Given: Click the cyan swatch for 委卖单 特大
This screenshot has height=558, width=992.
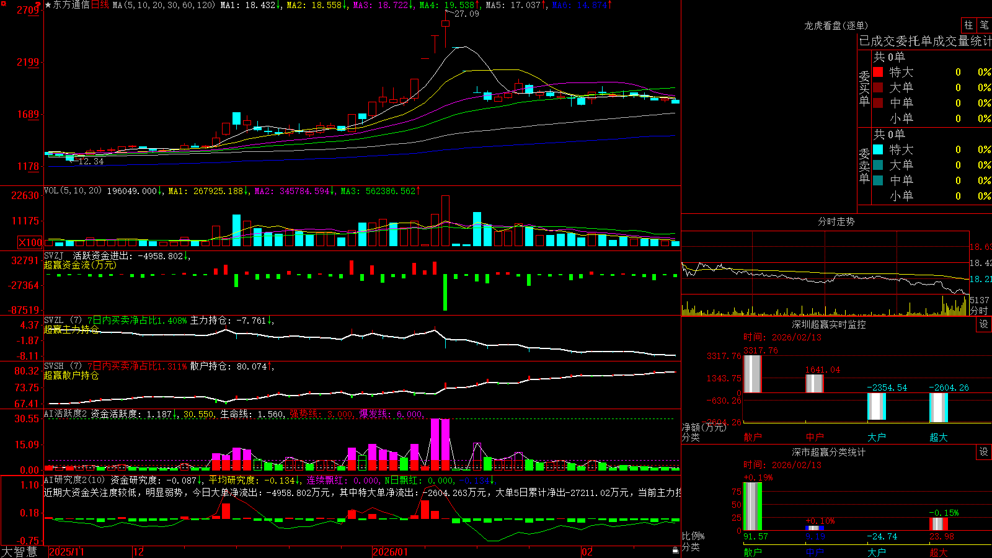Looking at the screenshot, I should click(x=878, y=149).
